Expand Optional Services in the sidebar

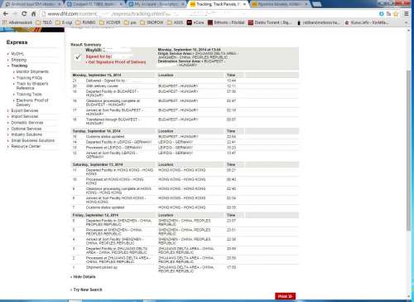pyautogui.click(x=26, y=129)
